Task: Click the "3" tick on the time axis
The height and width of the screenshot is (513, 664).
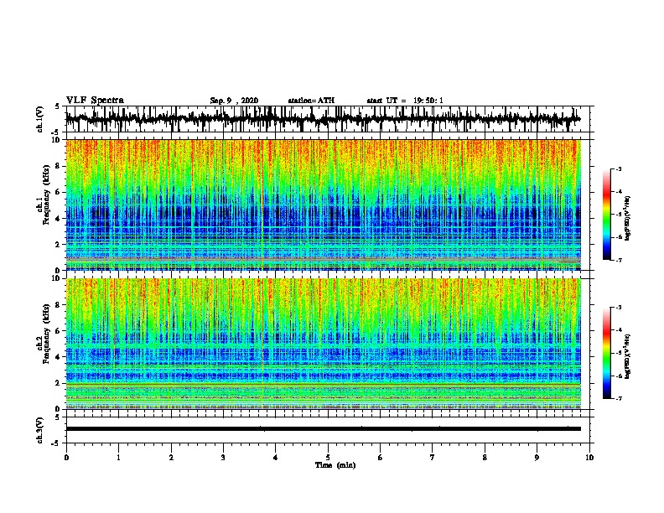Action: pos(223,458)
